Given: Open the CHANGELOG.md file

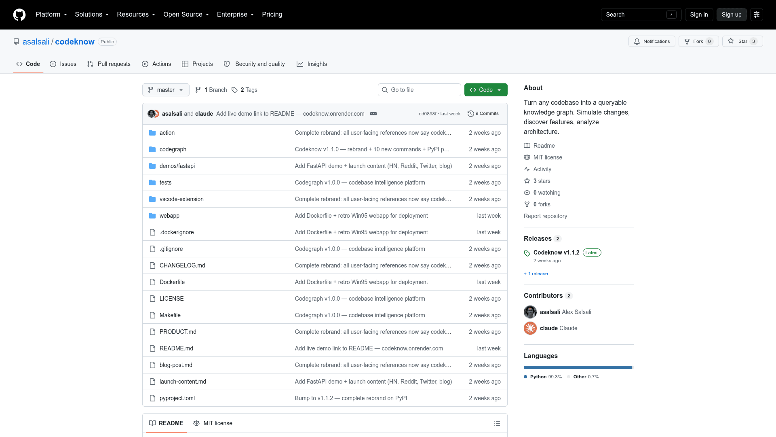Looking at the screenshot, I should pos(182,265).
